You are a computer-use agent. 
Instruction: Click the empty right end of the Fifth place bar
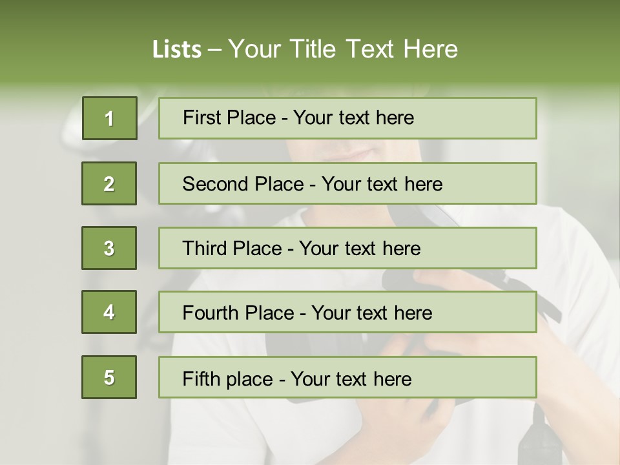[491, 377]
